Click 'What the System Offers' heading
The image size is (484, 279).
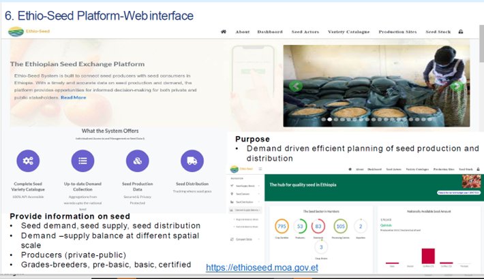[x=110, y=131]
